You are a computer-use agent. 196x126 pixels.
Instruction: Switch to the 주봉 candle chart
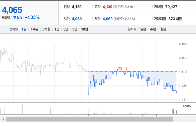(153, 29)
